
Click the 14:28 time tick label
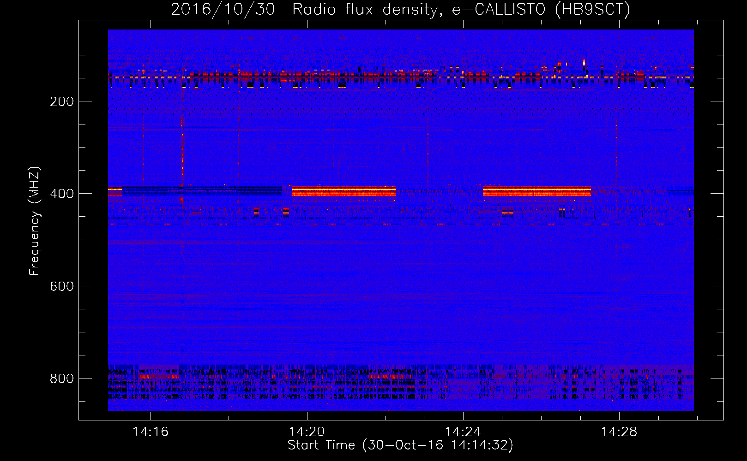tap(619, 432)
